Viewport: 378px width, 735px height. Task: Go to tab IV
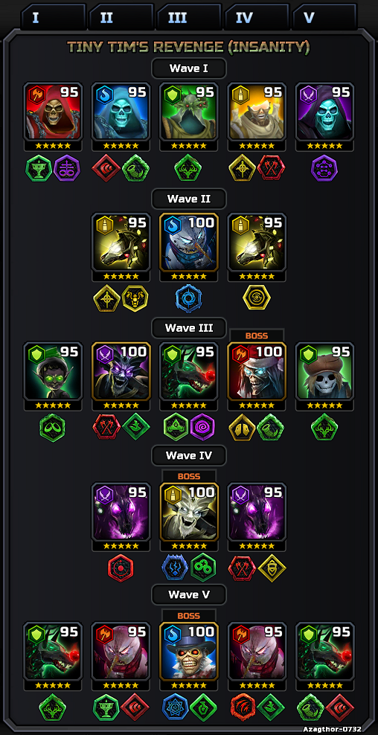[257, 17]
